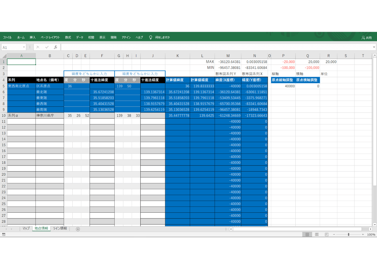Select column M header
Viewport: 377px width, 269px height.
point(228,56)
